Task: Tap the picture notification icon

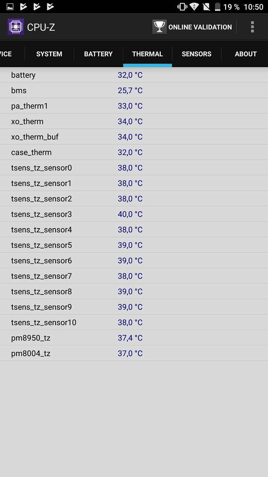Action: (x=10, y=7)
